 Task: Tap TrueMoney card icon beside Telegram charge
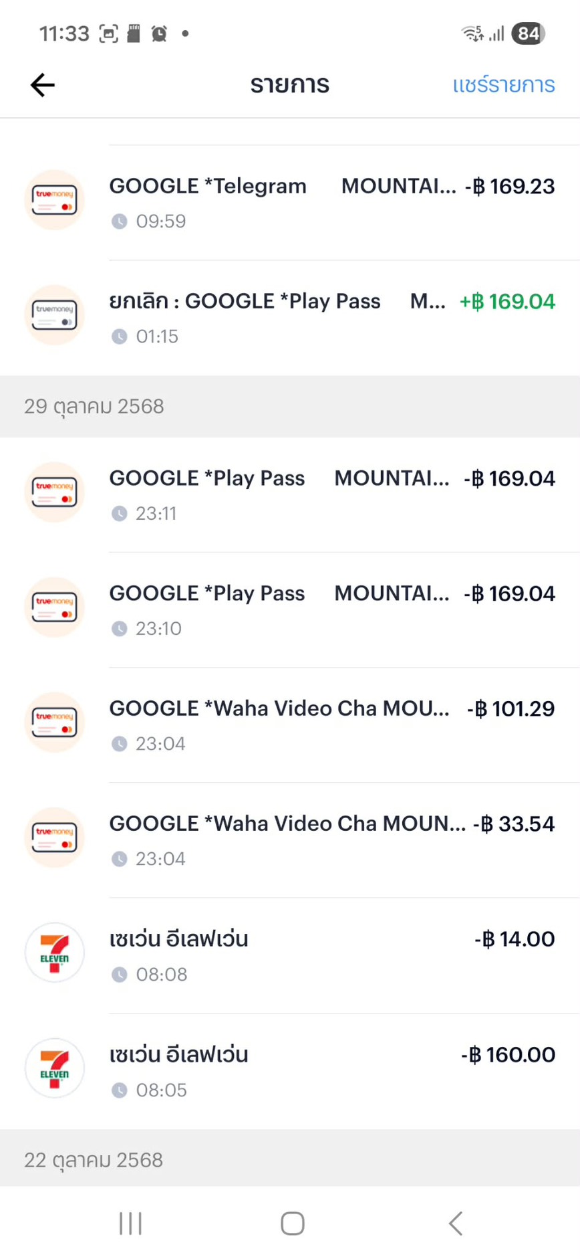pos(54,200)
